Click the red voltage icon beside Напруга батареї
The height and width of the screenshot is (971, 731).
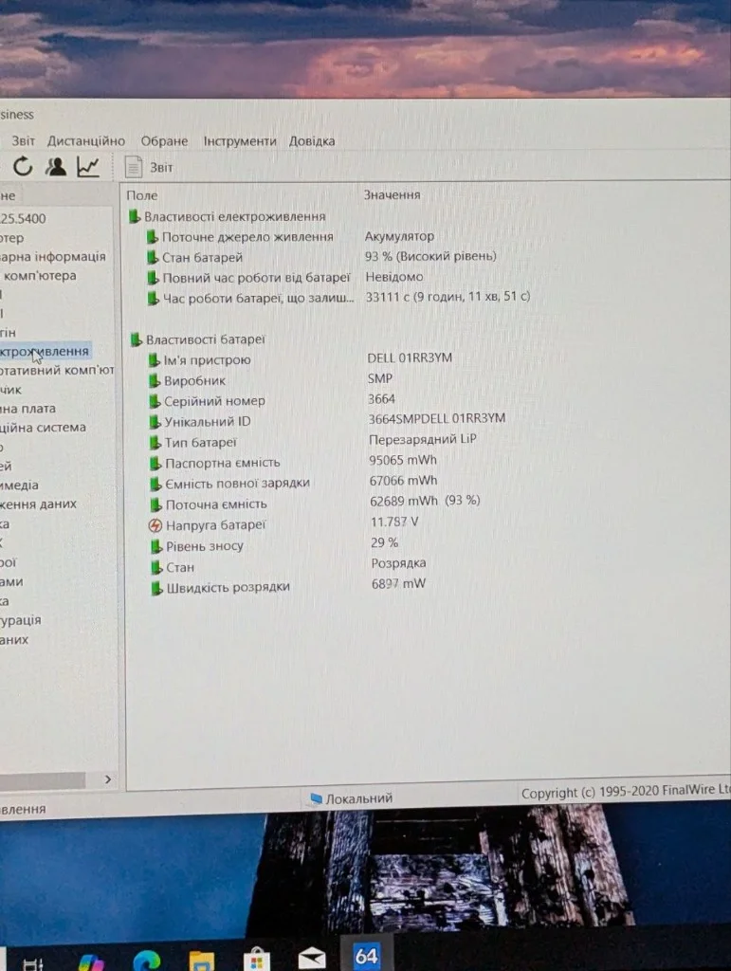pyautogui.click(x=156, y=525)
